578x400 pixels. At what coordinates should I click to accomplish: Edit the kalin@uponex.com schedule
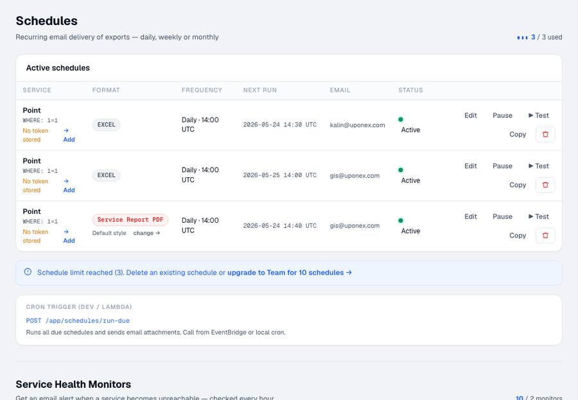pyautogui.click(x=470, y=116)
